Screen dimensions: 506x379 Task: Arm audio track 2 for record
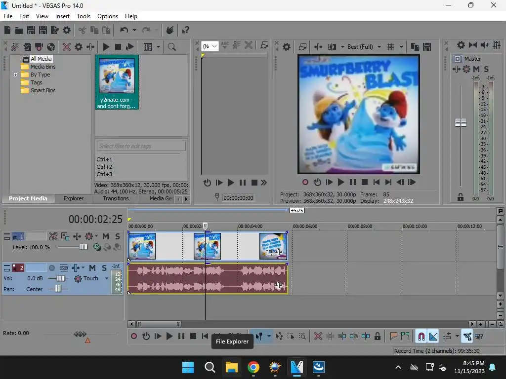point(51,268)
